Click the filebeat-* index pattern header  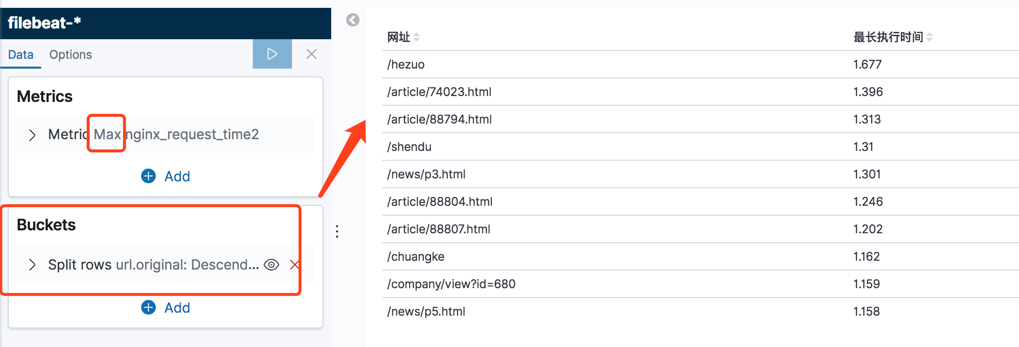tap(44, 23)
